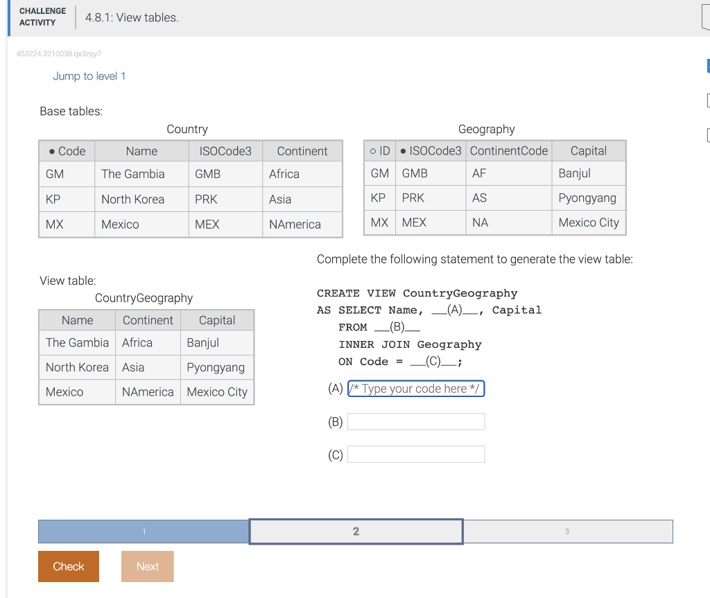Screen dimensions: 710x598
Task: Select Africa cell in Country table
Action: click(x=302, y=174)
